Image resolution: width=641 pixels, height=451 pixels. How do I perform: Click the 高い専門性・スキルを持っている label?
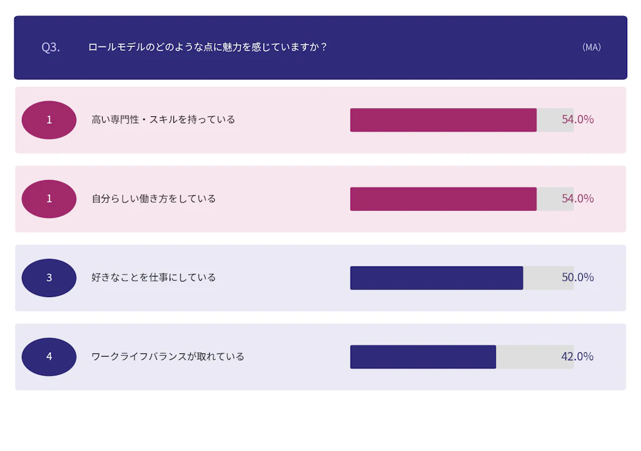pos(163,119)
